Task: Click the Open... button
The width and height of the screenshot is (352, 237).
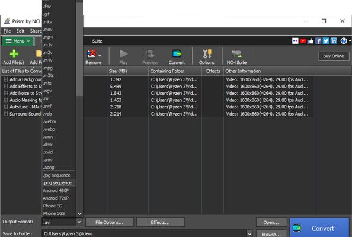Action: [271, 222]
